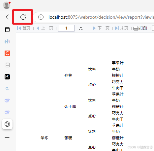This screenshot has height=151, width=154.
Task: Click the browser profile avatar
Action: click(x=7, y=5)
